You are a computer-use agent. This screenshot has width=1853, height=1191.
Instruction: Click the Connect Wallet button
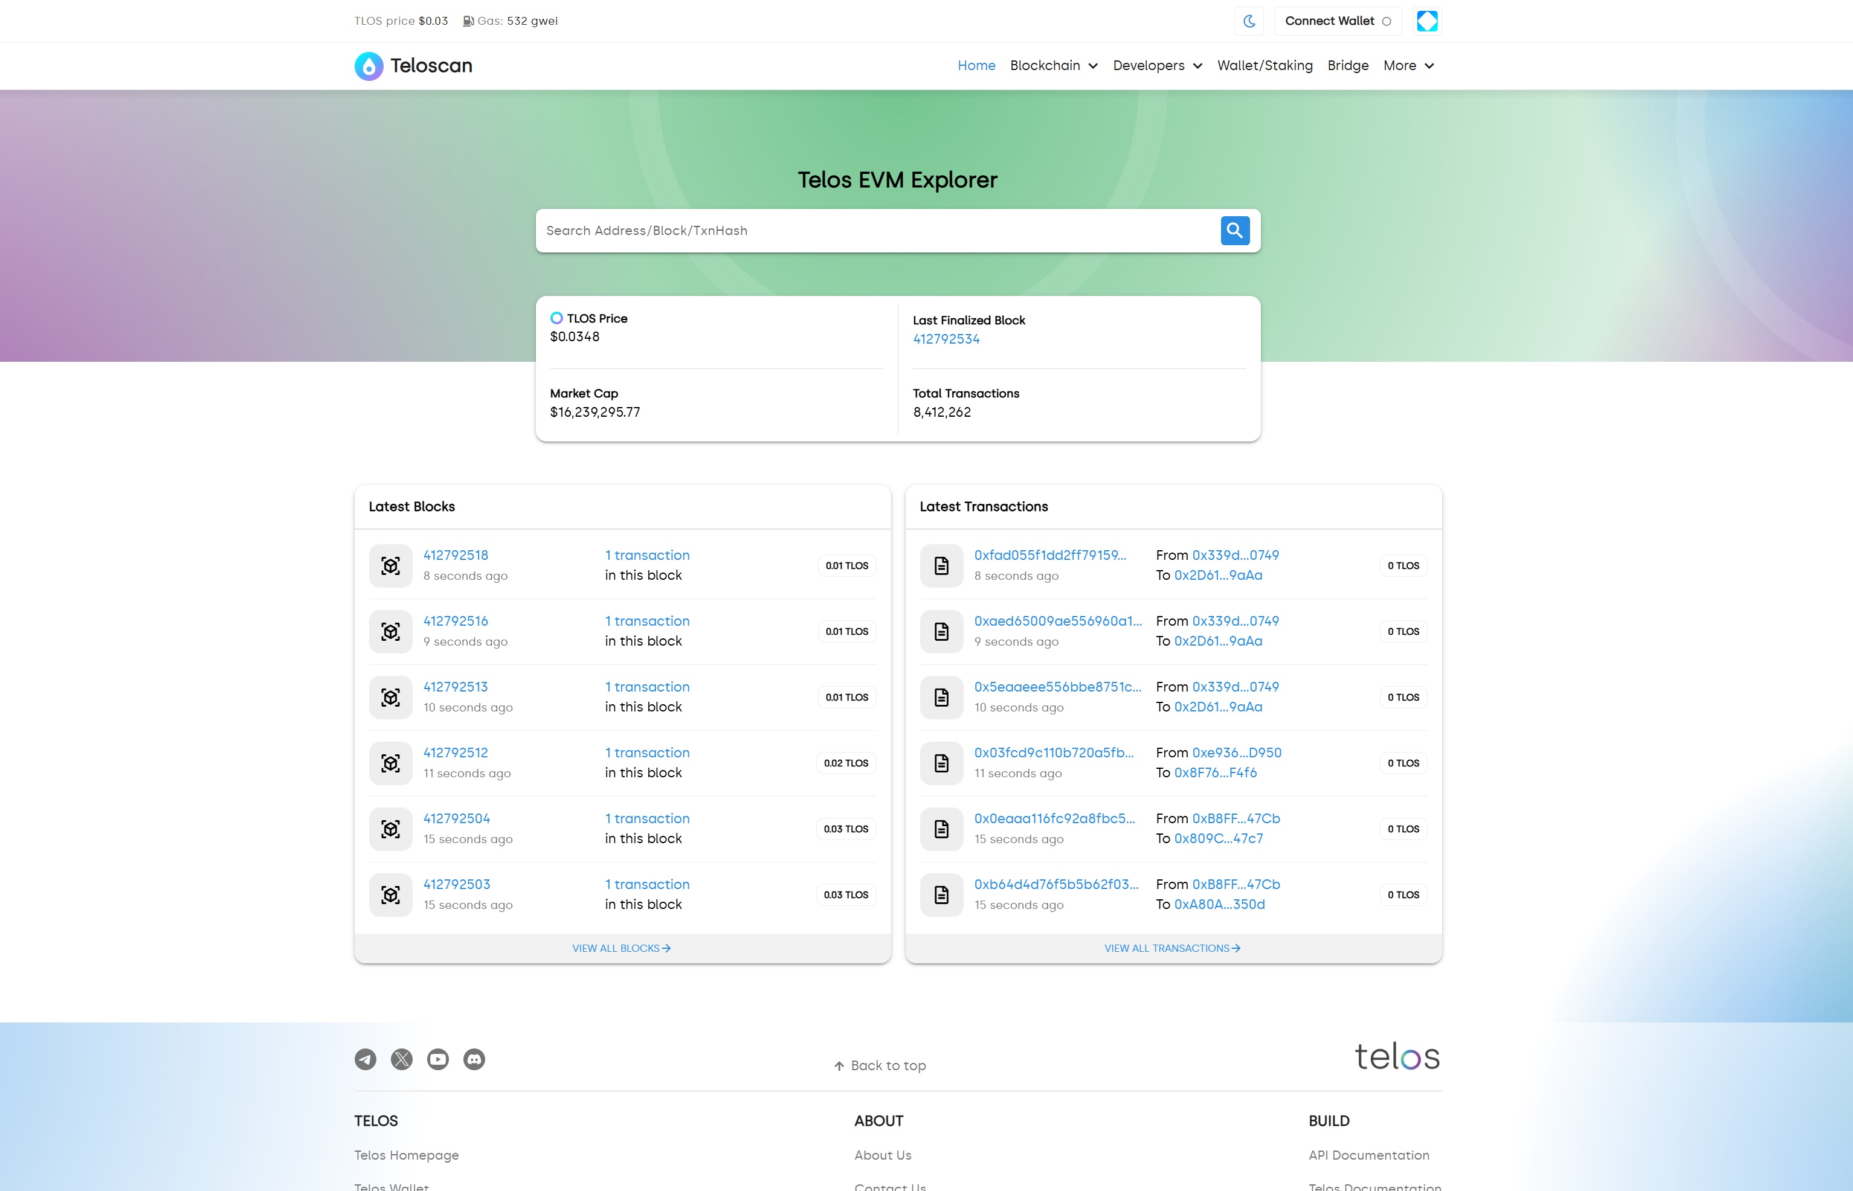(x=1338, y=21)
